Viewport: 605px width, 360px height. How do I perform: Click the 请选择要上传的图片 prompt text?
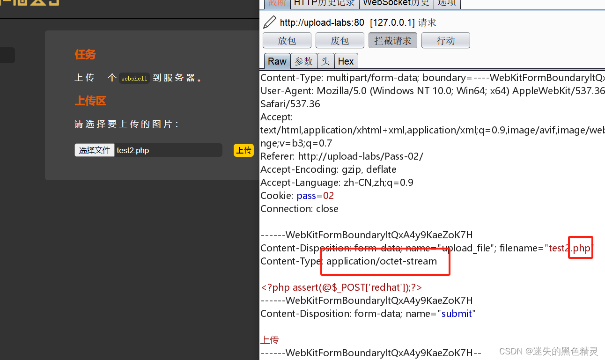[x=126, y=124]
